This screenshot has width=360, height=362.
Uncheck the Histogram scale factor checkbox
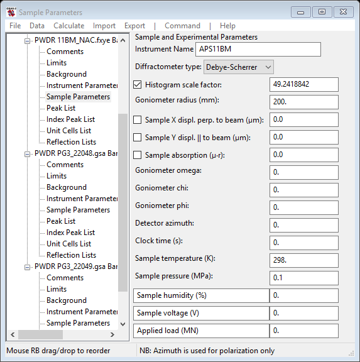click(x=138, y=85)
